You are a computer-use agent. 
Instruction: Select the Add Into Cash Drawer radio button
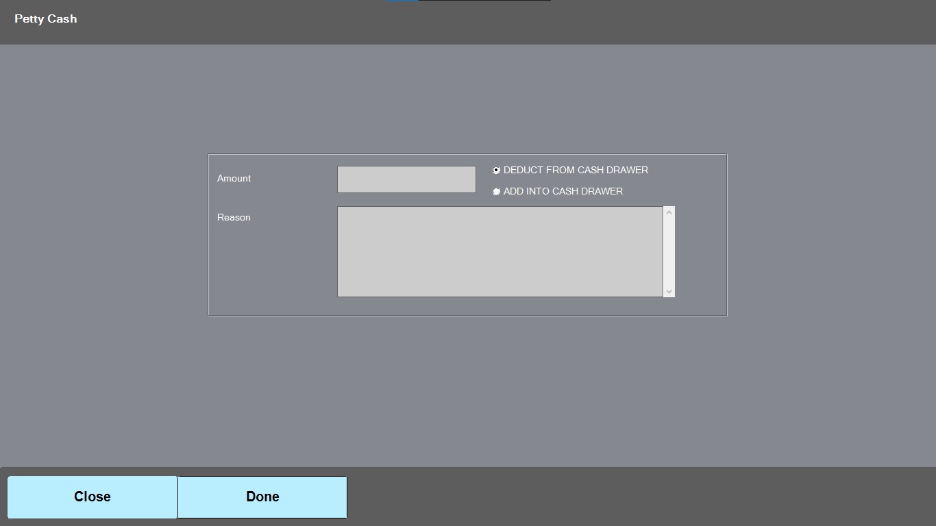[x=497, y=192]
